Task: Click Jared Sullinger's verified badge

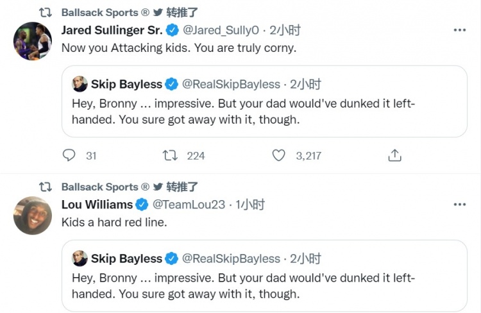Action: (173, 30)
